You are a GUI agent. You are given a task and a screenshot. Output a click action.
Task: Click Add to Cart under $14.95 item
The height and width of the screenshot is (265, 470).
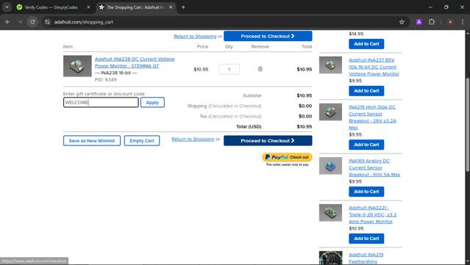(366, 43)
